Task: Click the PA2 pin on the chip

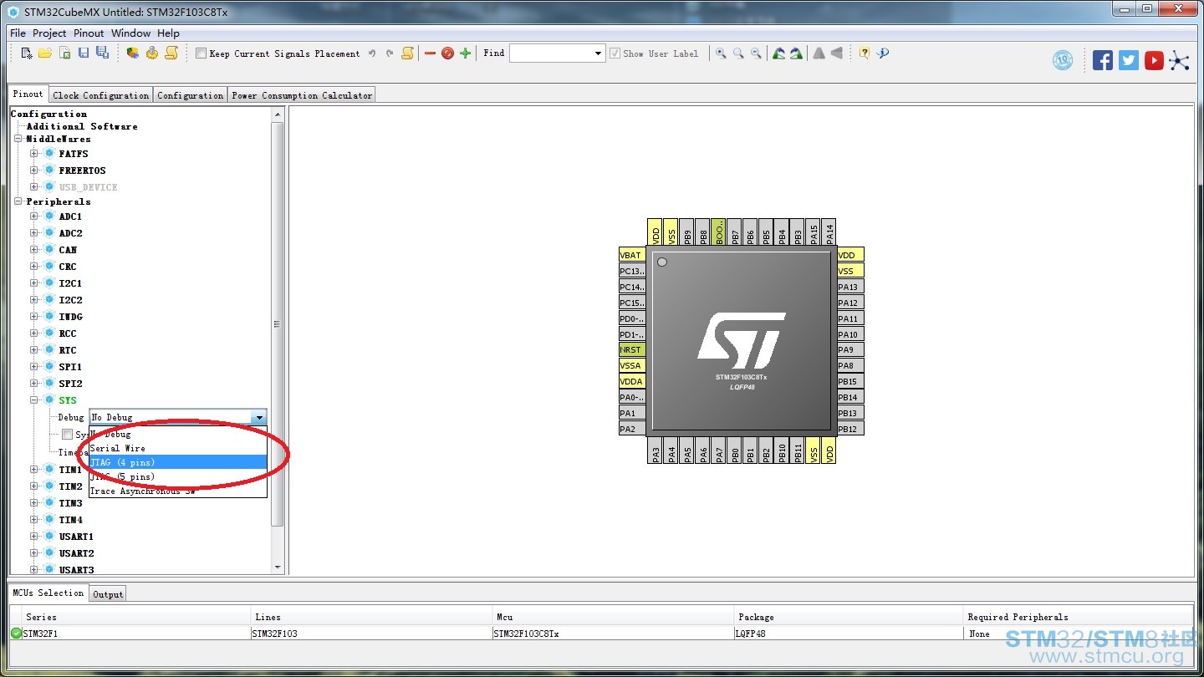Action: pyautogui.click(x=632, y=429)
